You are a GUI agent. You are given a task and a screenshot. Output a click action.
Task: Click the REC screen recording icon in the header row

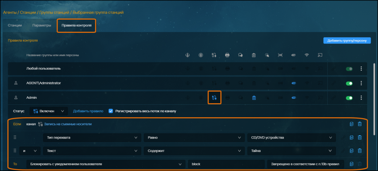pos(280,55)
